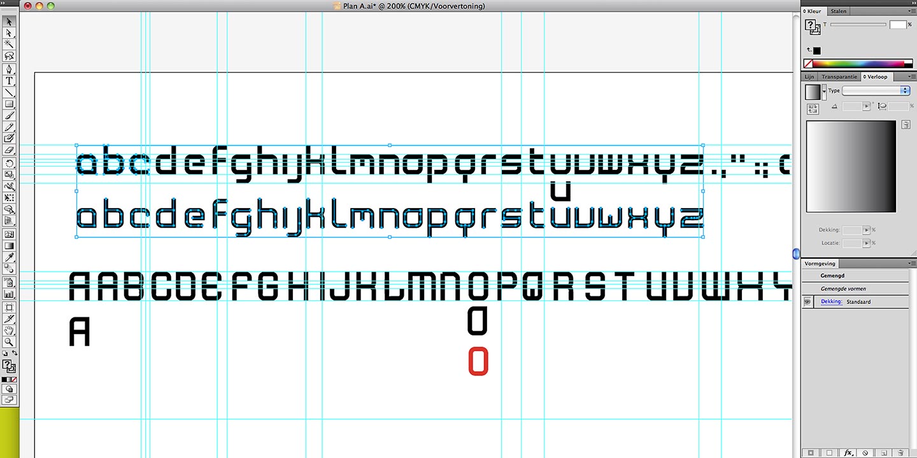Select the Shape Builder tool
Screen dimensions: 917x458
[10, 208]
